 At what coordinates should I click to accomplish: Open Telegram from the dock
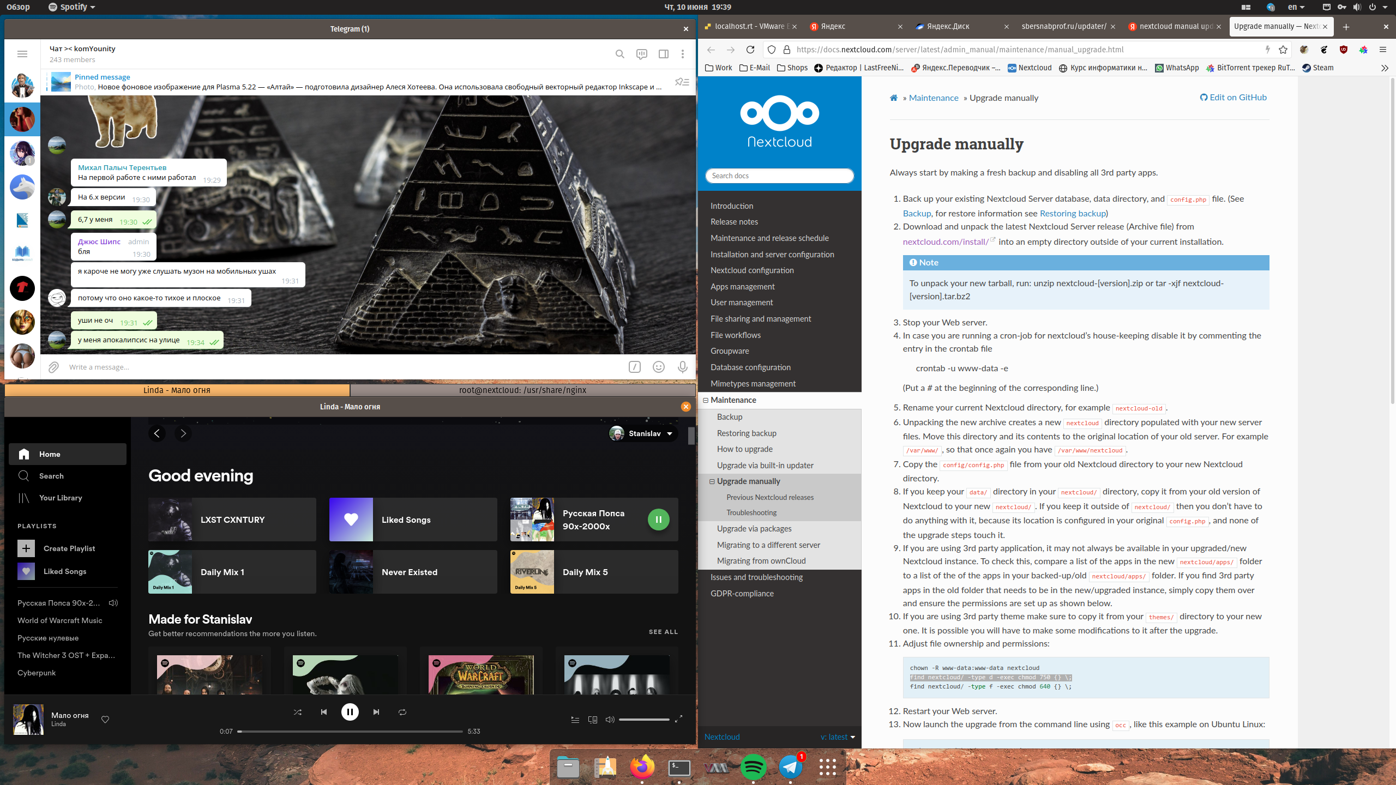(790, 768)
